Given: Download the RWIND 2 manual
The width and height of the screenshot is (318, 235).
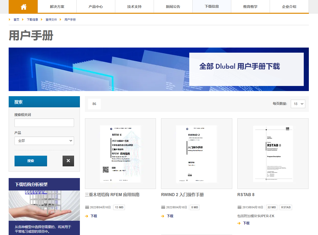Looking at the screenshot, I should [x=170, y=216].
